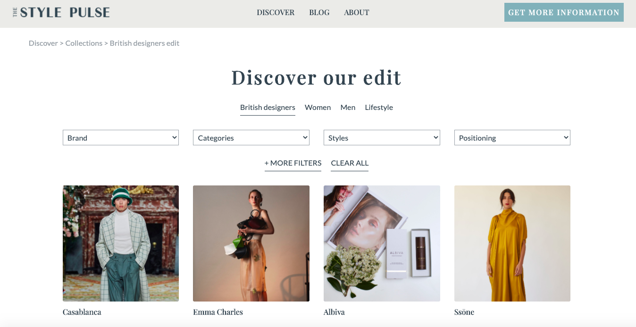
Task: Open the Casablanca brand image
Action: coord(121,243)
